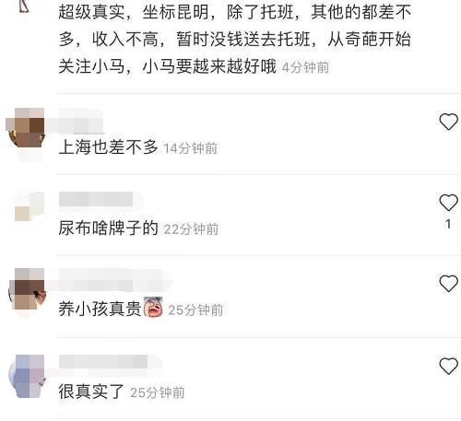Tap like count 1 under heart
The height and width of the screenshot is (421, 461).
click(448, 224)
